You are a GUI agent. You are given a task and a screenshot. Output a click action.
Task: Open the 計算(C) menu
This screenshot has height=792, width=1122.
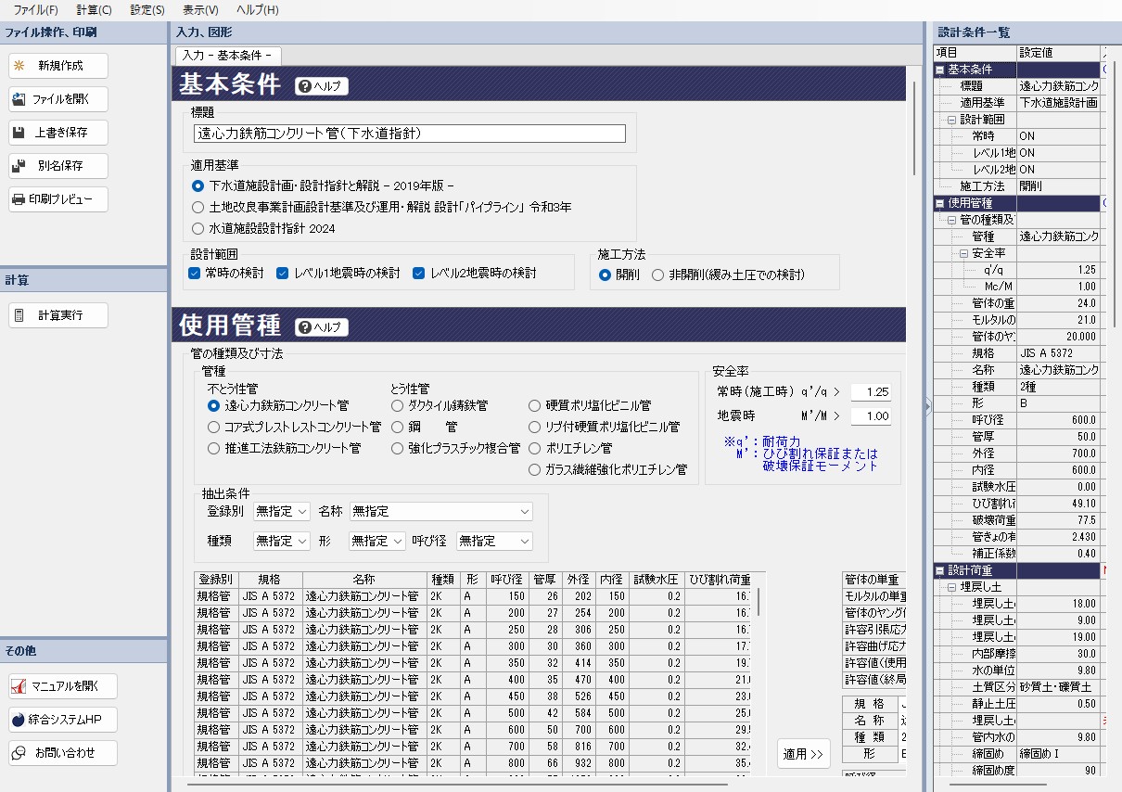pyautogui.click(x=94, y=10)
